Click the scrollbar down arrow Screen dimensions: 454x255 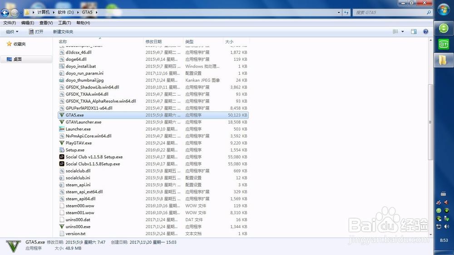point(430,235)
